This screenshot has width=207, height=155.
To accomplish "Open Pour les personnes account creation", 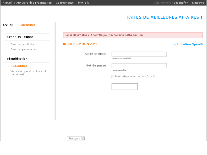I will point(24,49).
